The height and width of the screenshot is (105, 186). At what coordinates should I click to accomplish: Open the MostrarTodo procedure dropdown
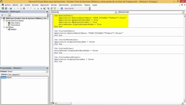[x=183, y=12]
